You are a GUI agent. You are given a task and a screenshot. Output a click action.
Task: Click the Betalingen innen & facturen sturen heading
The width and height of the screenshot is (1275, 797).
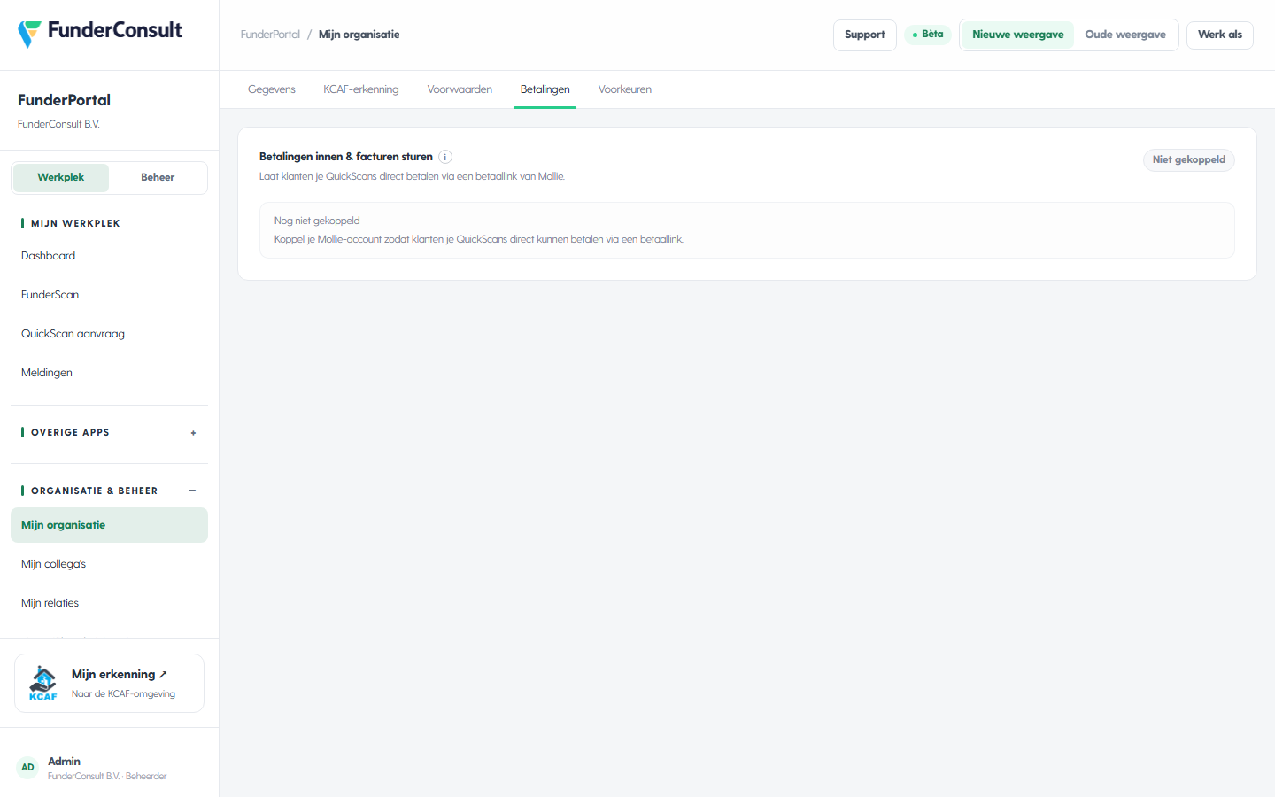346,157
